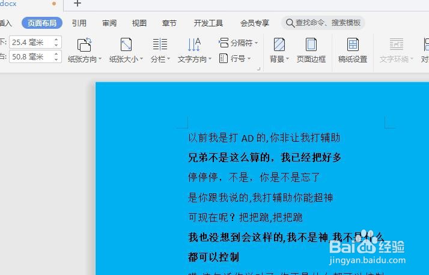The image size is (429, 275).
Task: Switch to the 开发工具 tab
Action: [208, 23]
